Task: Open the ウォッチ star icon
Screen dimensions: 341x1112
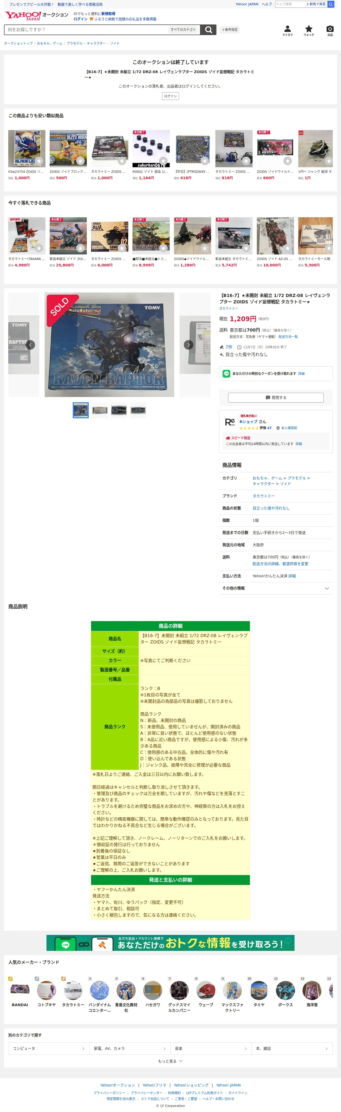Action: [x=309, y=31]
